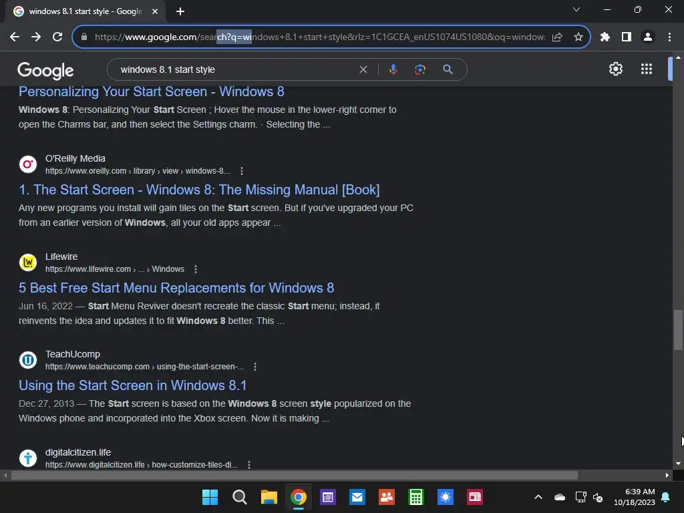
Task: Open the notifications bell icon
Action: pyautogui.click(x=666, y=497)
